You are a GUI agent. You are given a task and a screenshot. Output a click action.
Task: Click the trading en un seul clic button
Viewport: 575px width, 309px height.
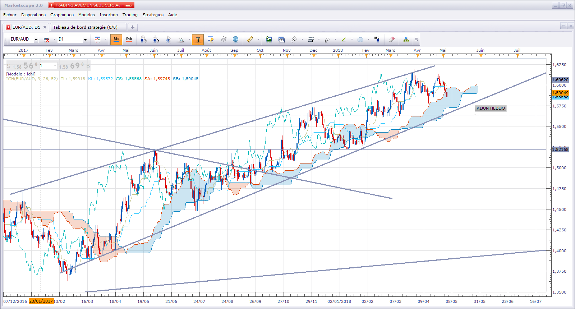[91, 5]
